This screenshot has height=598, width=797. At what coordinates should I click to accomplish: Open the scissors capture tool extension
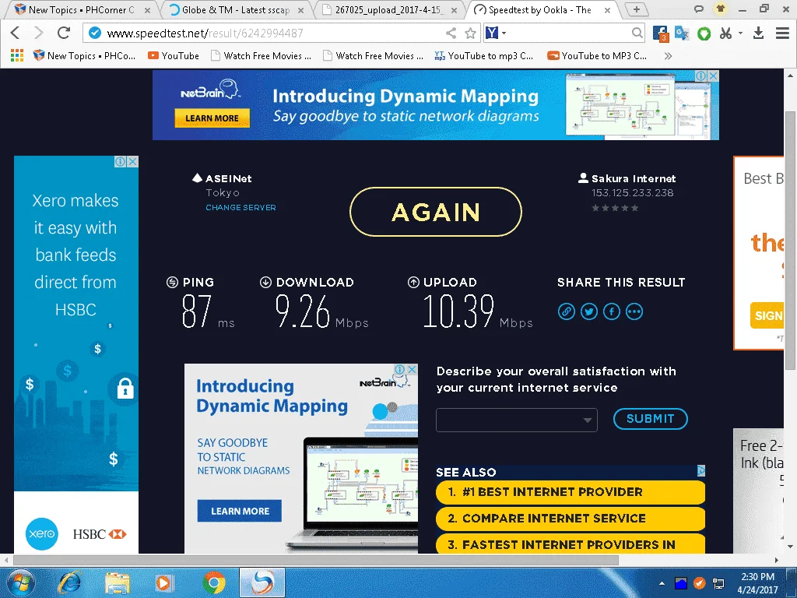pyautogui.click(x=725, y=33)
